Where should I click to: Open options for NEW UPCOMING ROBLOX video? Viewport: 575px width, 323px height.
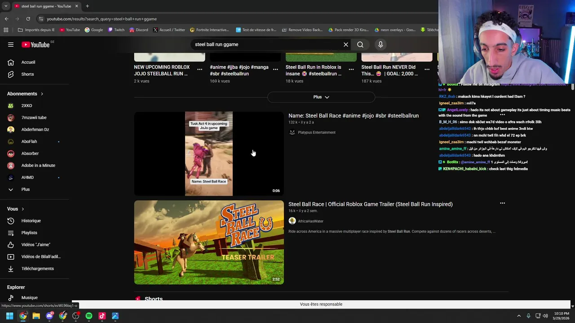[x=199, y=70]
